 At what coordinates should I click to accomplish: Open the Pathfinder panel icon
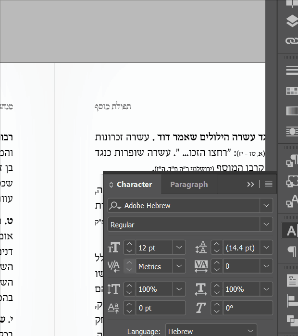point(292,321)
